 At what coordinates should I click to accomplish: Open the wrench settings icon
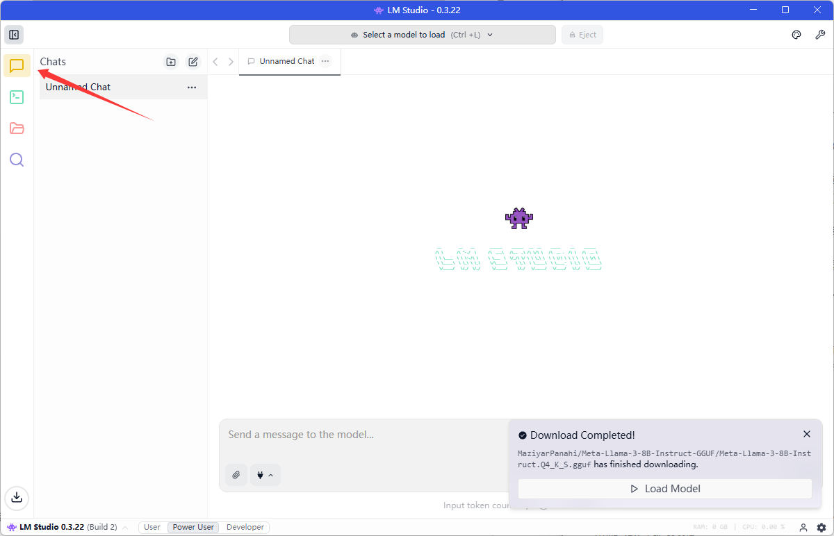(x=819, y=35)
